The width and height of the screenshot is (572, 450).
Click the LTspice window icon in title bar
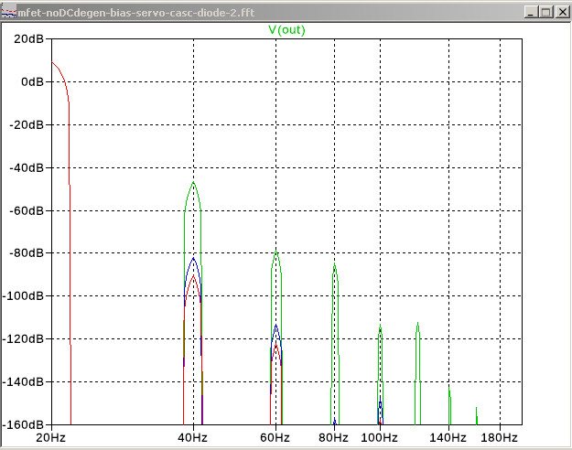9,13
